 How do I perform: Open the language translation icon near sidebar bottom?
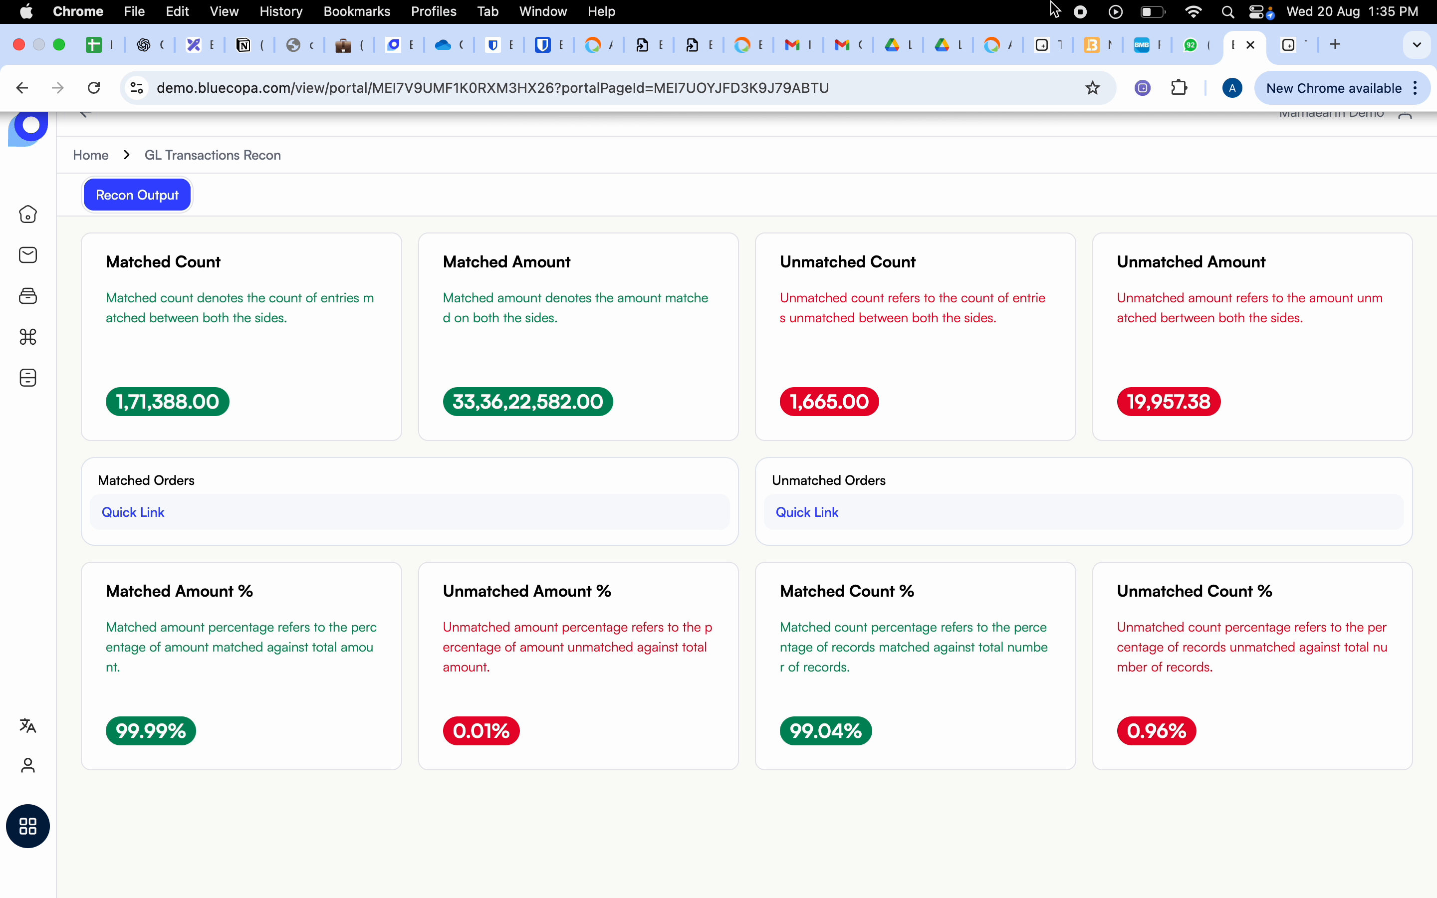(27, 725)
